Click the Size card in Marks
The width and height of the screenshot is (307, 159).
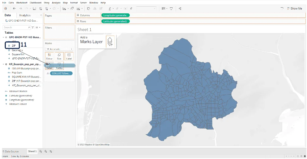click(59, 56)
